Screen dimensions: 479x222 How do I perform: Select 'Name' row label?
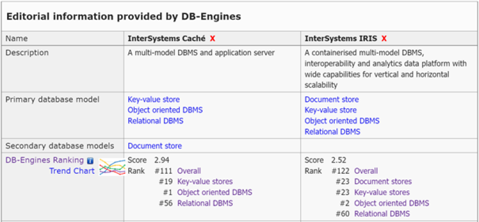coord(16,38)
